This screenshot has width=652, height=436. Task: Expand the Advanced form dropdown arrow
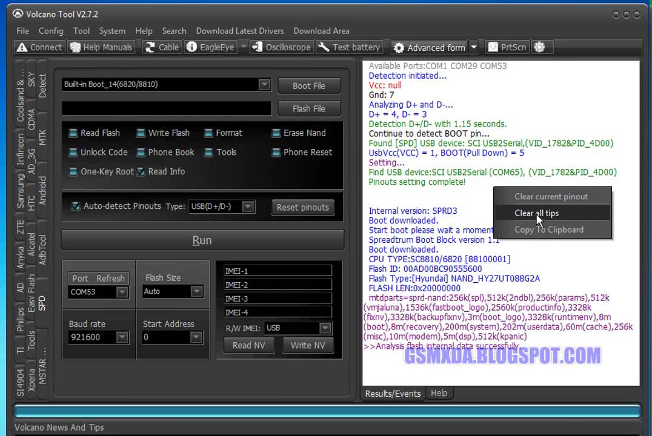click(474, 47)
